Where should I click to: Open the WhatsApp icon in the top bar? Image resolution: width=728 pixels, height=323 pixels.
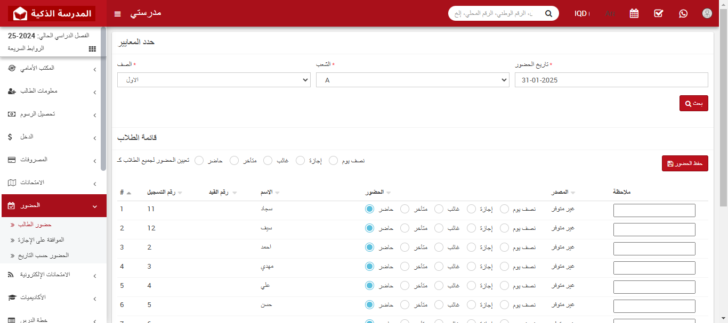683,13
